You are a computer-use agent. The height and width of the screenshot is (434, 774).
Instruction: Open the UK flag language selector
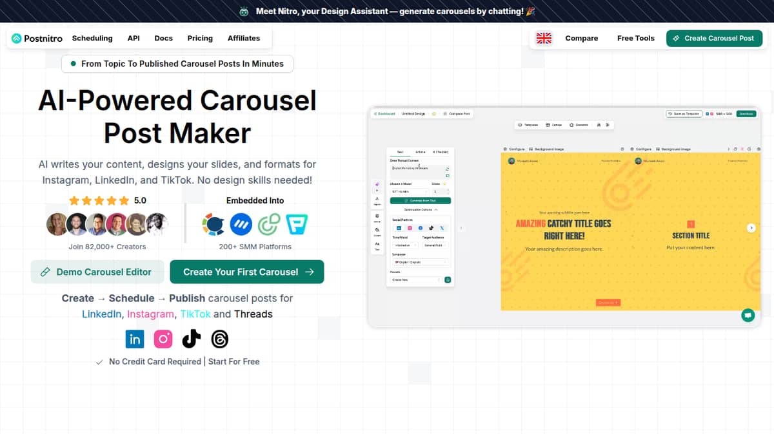pos(544,38)
